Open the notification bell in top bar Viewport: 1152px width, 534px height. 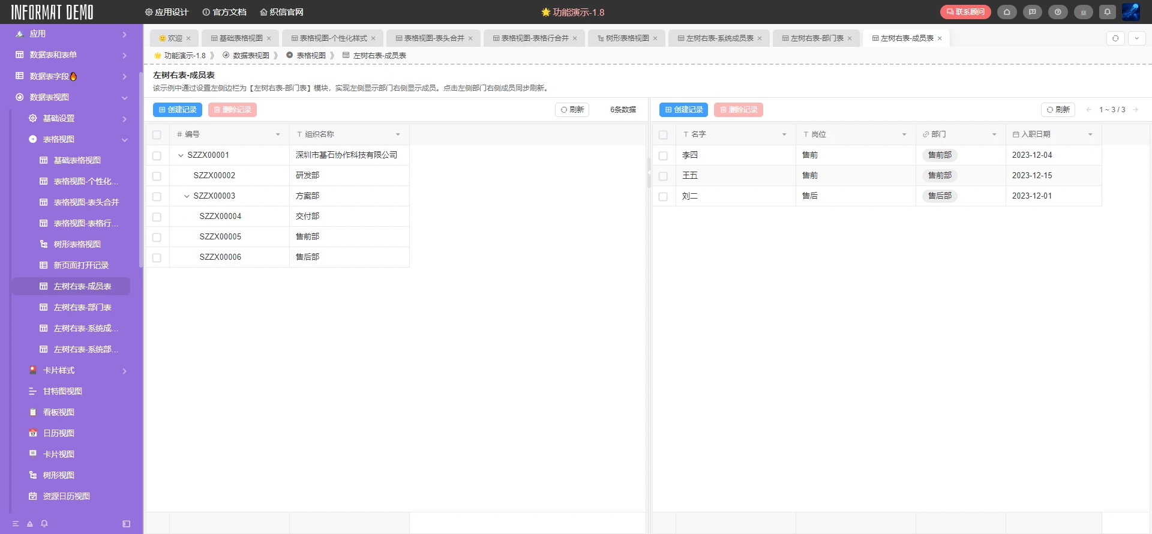coord(1108,12)
